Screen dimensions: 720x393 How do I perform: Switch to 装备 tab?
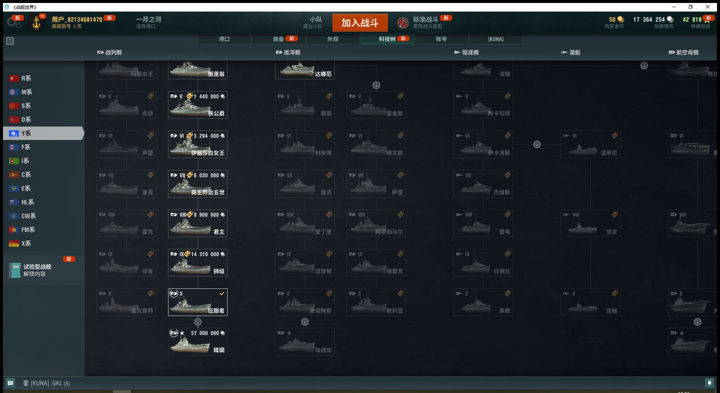279,39
